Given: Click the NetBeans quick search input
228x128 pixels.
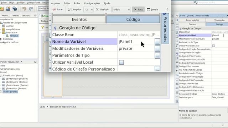Looking at the screenshot, I should [x=213, y=2].
